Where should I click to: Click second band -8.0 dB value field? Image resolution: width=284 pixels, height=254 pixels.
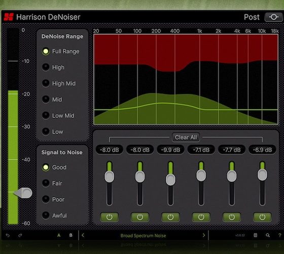140,150
